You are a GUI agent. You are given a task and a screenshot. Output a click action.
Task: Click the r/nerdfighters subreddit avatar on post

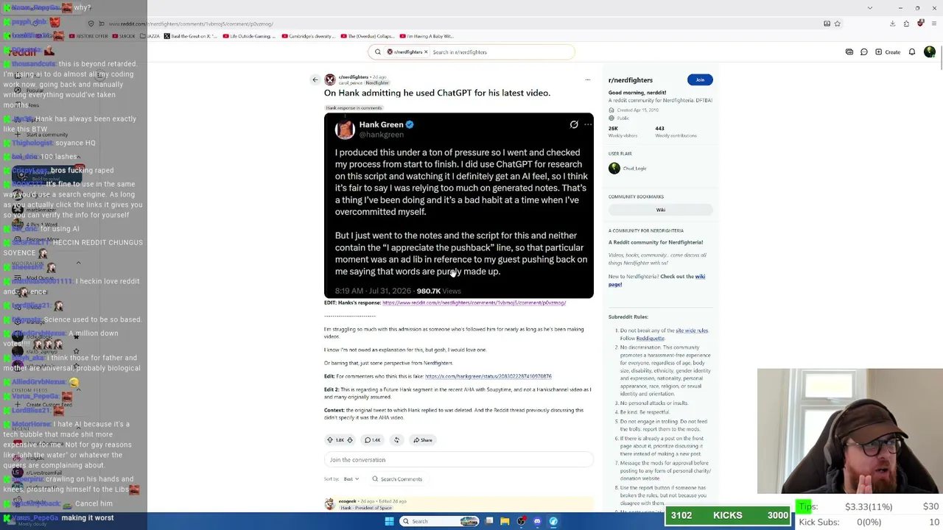330,79
